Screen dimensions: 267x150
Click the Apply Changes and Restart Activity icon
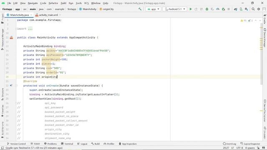[196, 9]
